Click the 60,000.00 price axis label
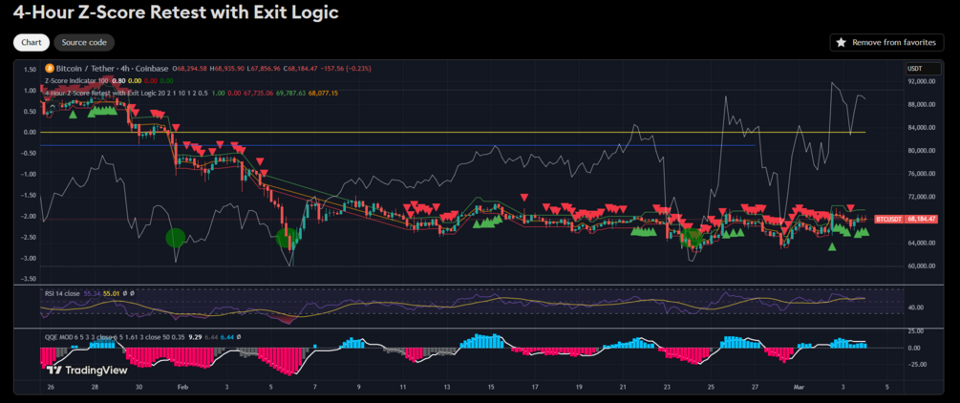The height and width of the screenshot is (403, 960). coord(921,266)
